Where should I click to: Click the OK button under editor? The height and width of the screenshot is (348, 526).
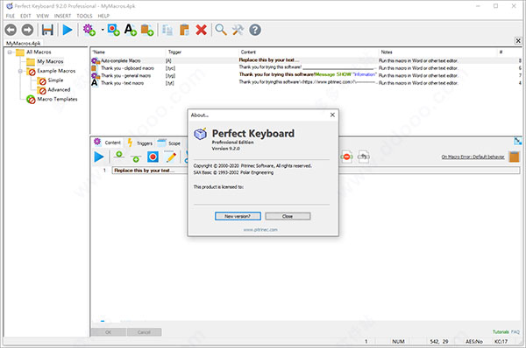(109, 332)
